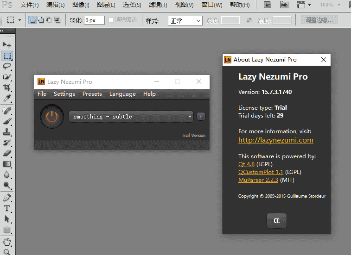The image size is (351, 255).
Task: Open the marquee tool preset picker arrow
Action: tap(19, 21)
